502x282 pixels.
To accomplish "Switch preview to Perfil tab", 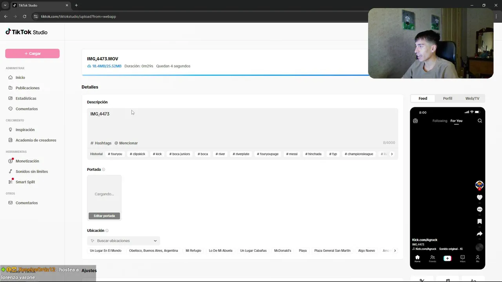I will (447, 98).
